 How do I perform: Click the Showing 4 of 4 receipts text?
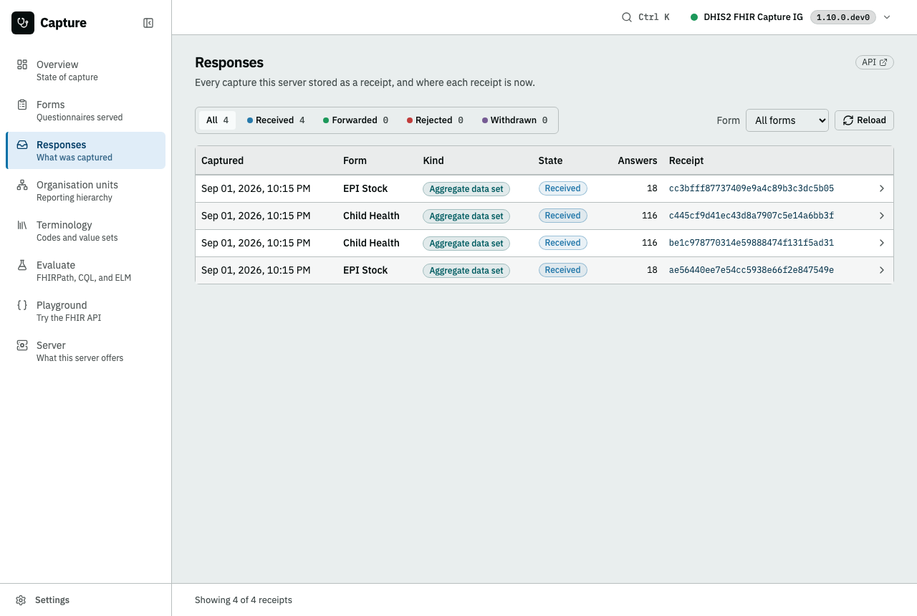pos(244,600)
